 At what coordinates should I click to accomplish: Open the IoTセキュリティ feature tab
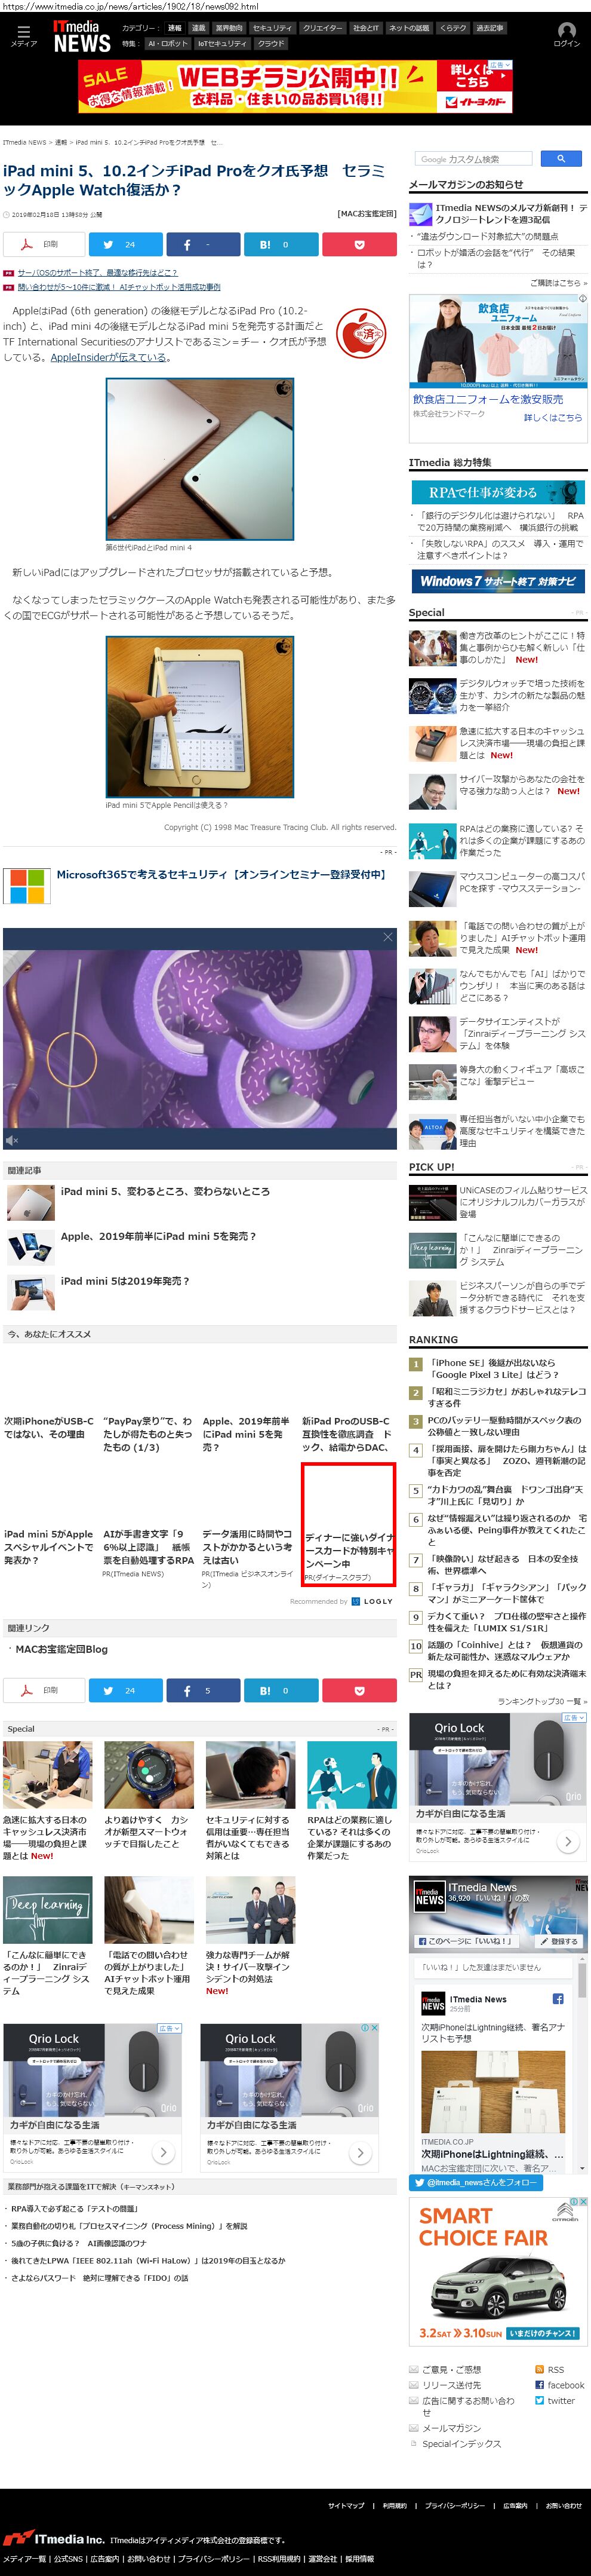(x=221, y=44)
